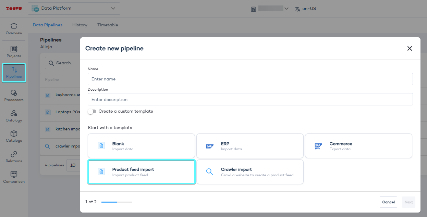Click the step progress bar
427x217 pixels.
point(117,202)
